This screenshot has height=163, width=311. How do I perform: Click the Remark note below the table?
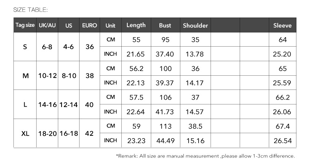[205, 156]
